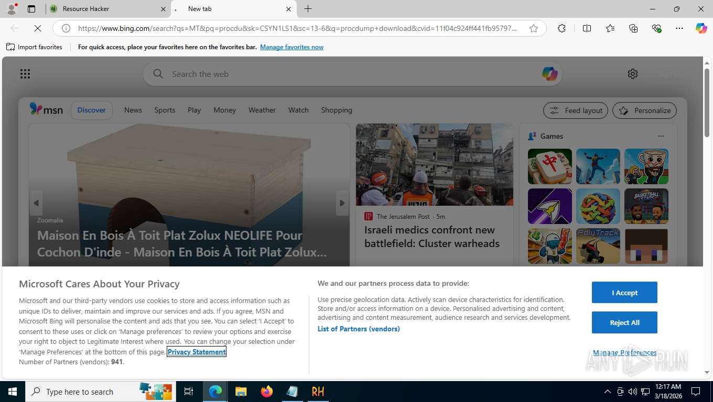Open List of Partners (vendors) link
The height and width of the screenshot is (402, 713).
tap(359, 329)
